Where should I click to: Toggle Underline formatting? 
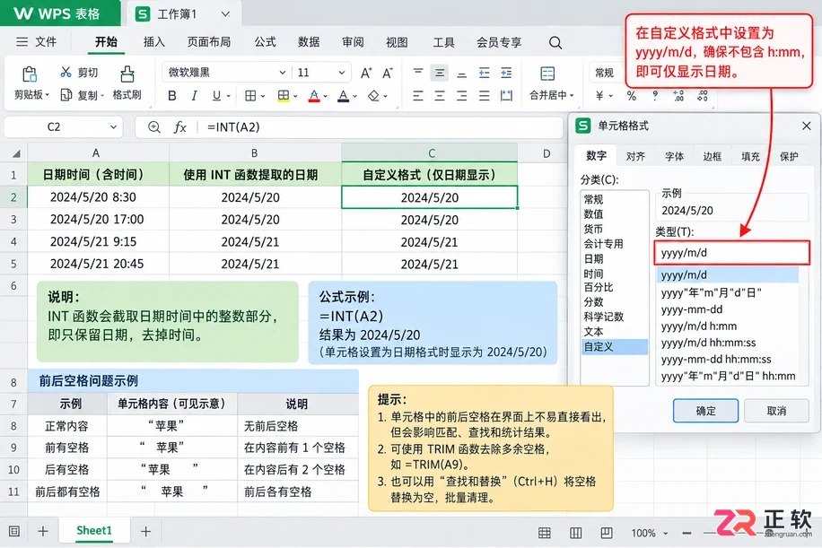[x=216, y=95]
